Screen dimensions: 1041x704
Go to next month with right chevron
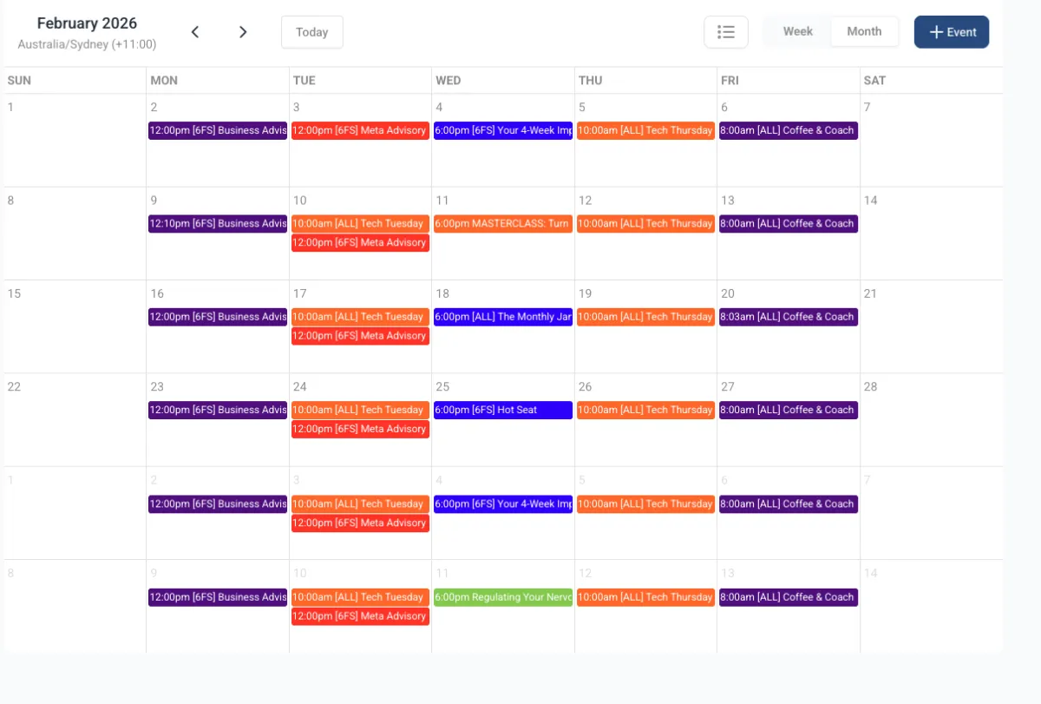[243, 32]
